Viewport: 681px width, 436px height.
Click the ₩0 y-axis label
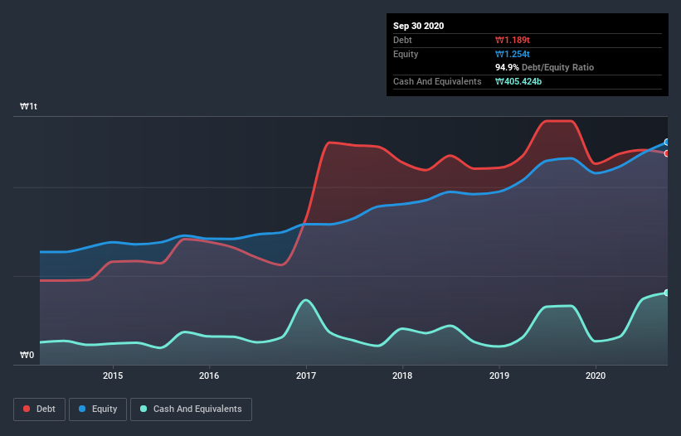27,355
